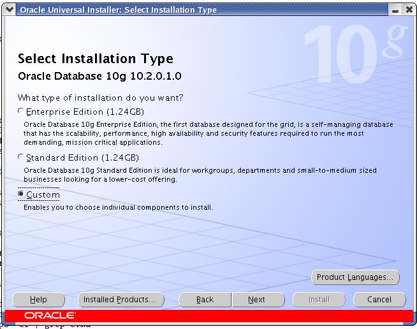Click the Help button

click(38, 300)
